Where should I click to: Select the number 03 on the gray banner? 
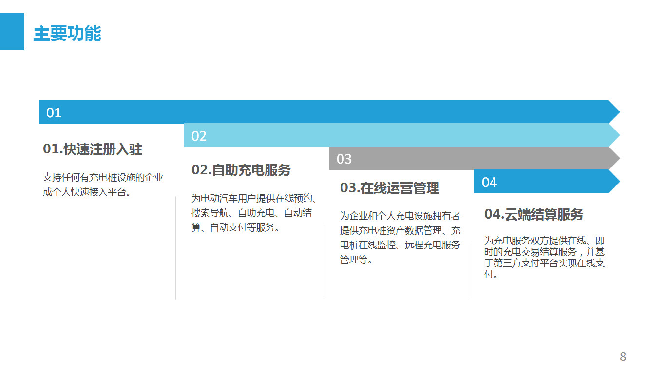coord(344,159)
